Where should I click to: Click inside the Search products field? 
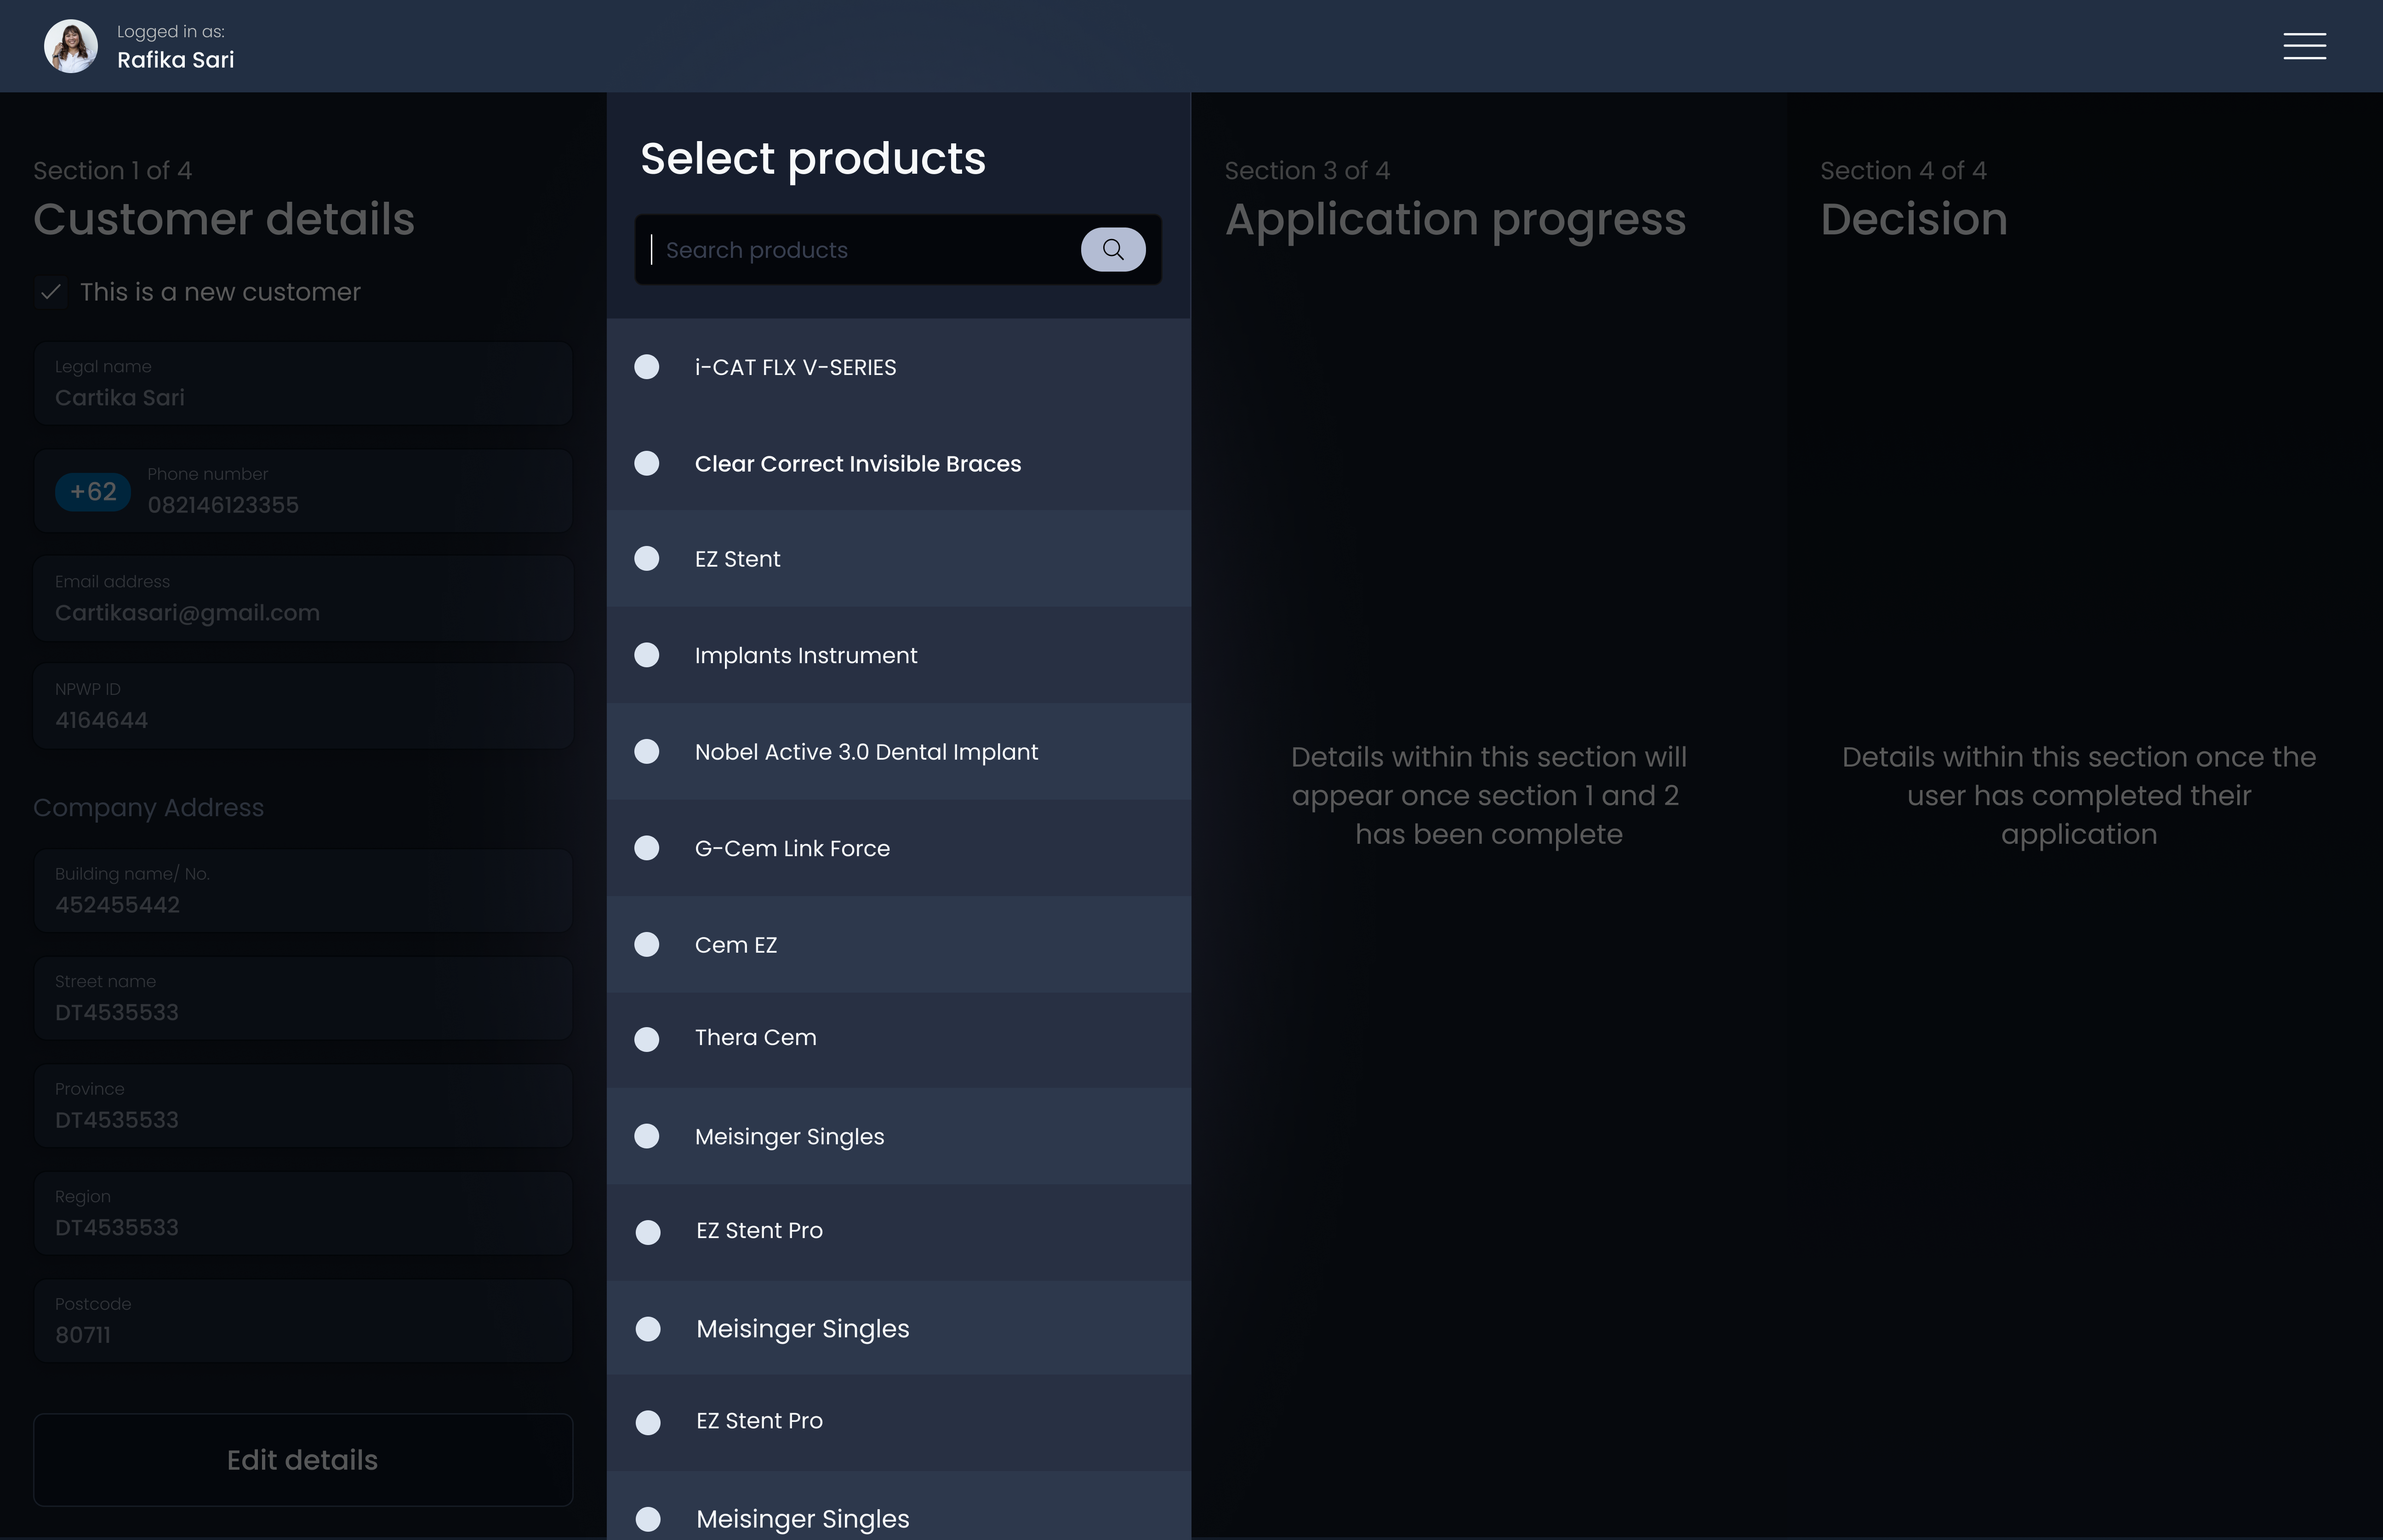(860, 249)
